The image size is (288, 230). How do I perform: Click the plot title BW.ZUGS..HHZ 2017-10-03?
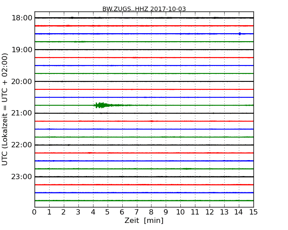tap(144, 9)
